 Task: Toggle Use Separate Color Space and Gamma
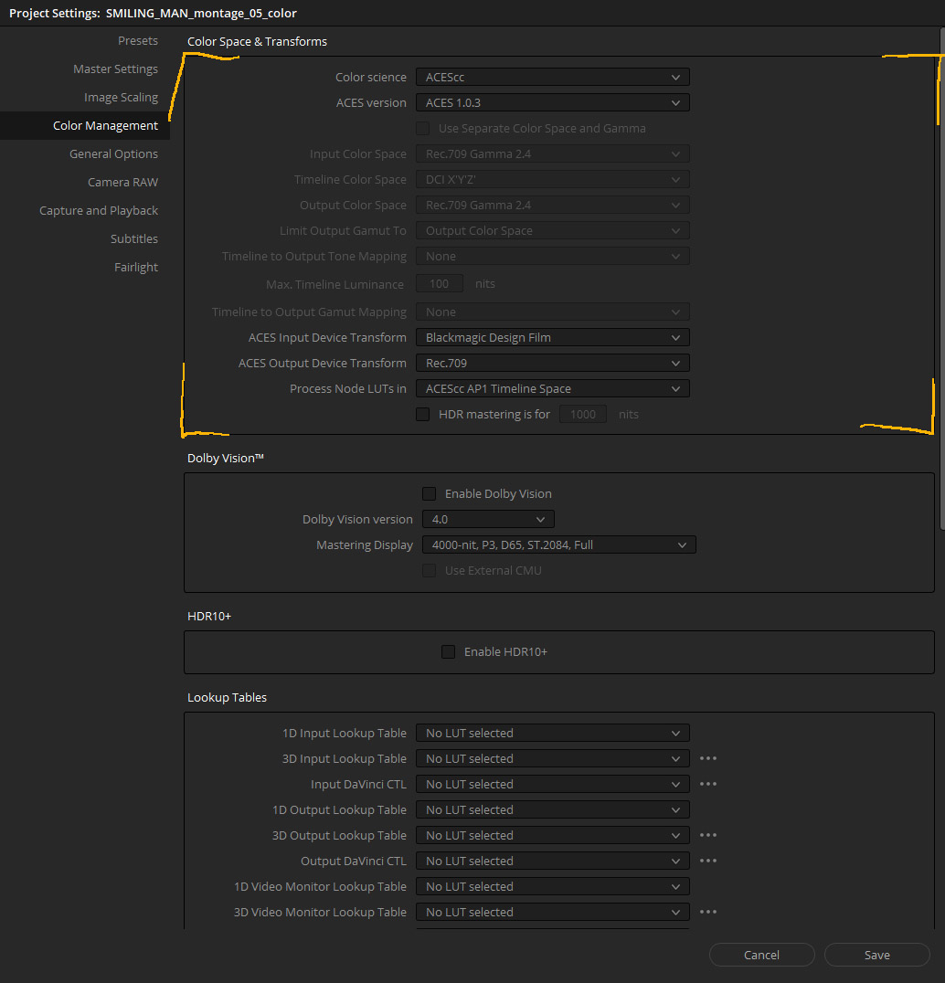point(422,129)
